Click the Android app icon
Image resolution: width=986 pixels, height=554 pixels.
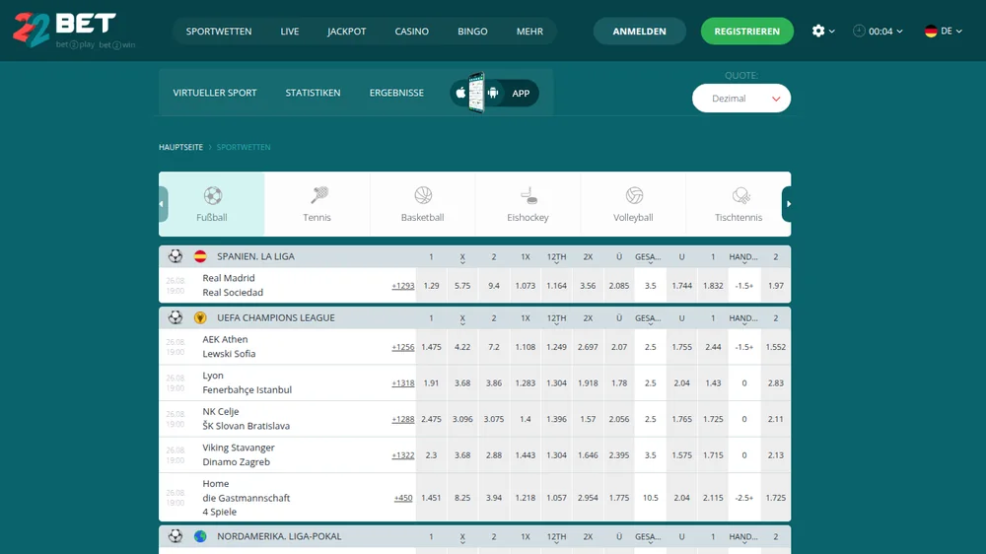[x=493, y=93]
